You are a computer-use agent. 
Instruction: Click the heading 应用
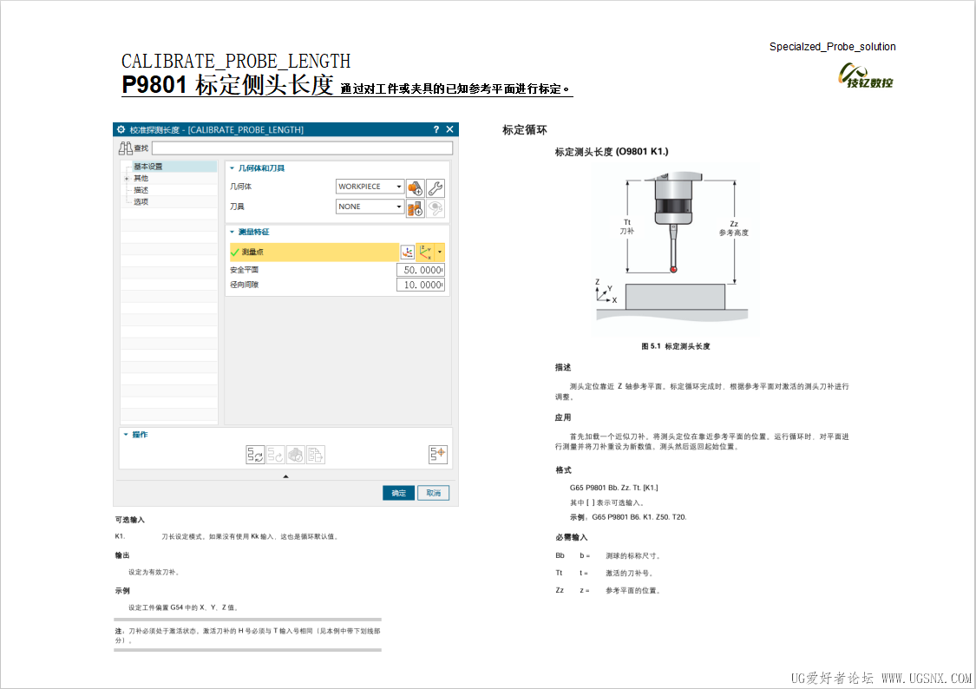coord(563,417)
